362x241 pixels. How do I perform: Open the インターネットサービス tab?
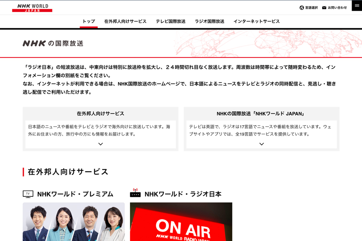coord(257,21)
